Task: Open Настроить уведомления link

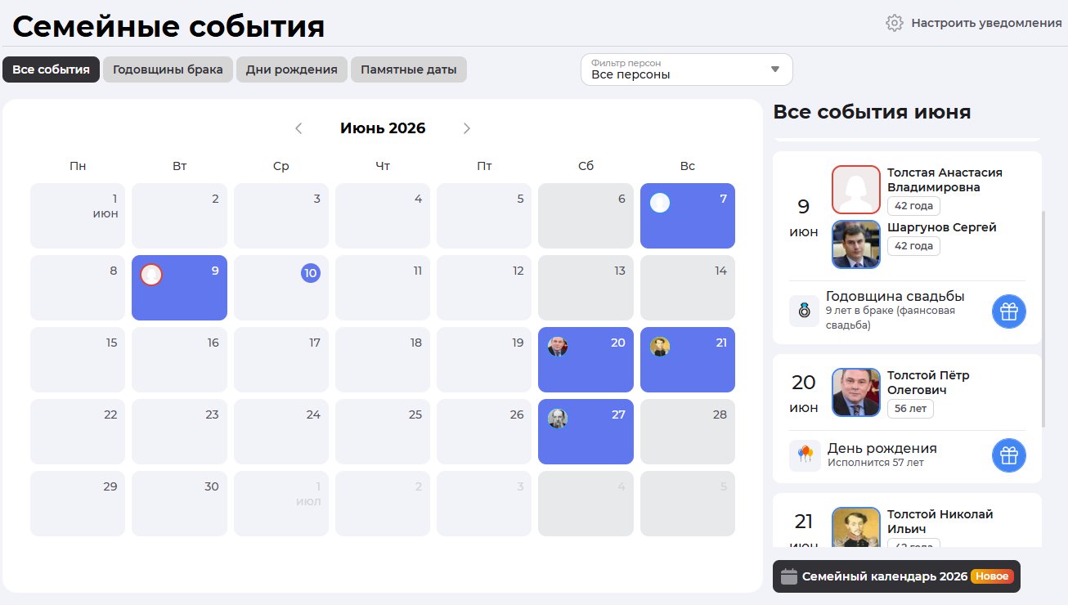Action: tap(986, 23)
